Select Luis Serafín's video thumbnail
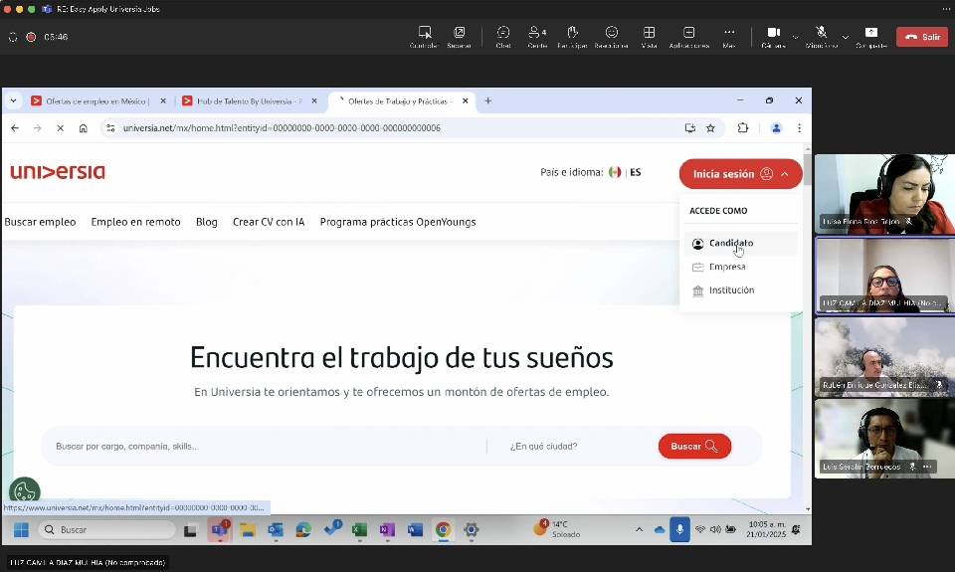 click(x=884, y=440)
